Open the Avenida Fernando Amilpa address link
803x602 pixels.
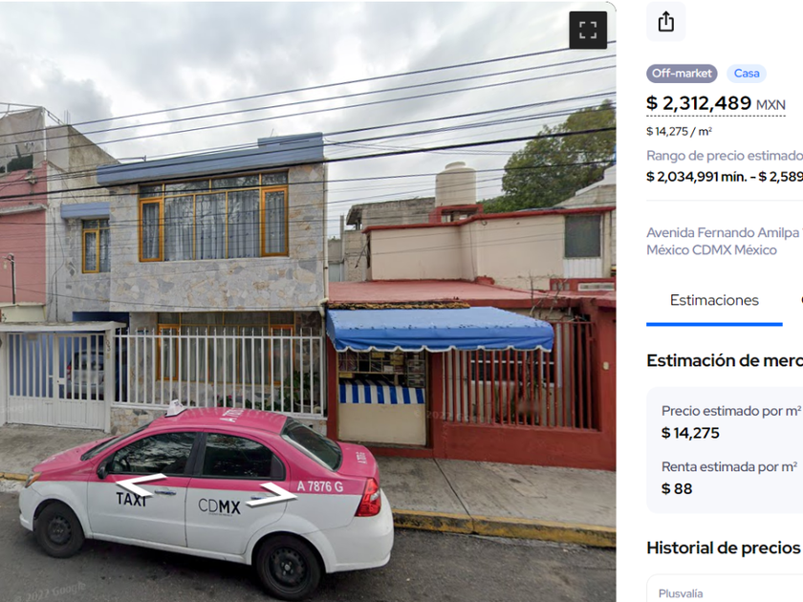click(x=725, y=241)
